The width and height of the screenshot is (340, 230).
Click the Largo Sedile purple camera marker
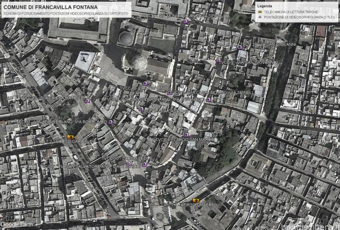[145, 164]
